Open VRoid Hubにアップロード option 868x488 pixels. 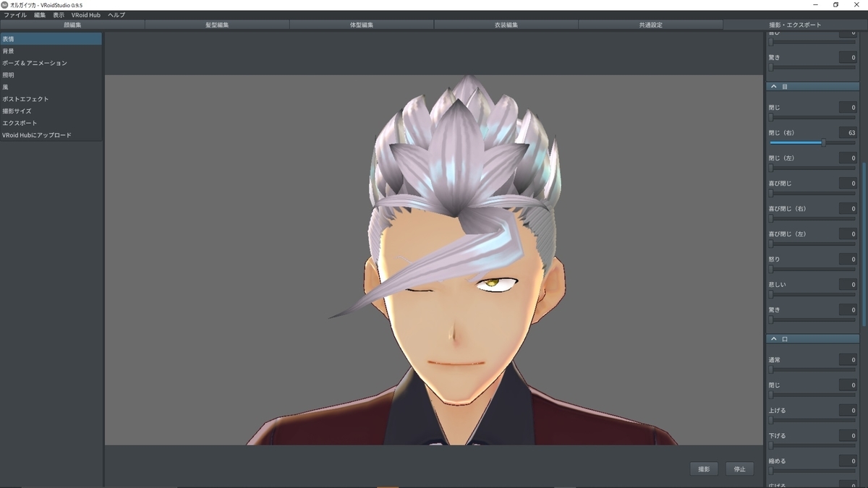[x=51, y=135]
